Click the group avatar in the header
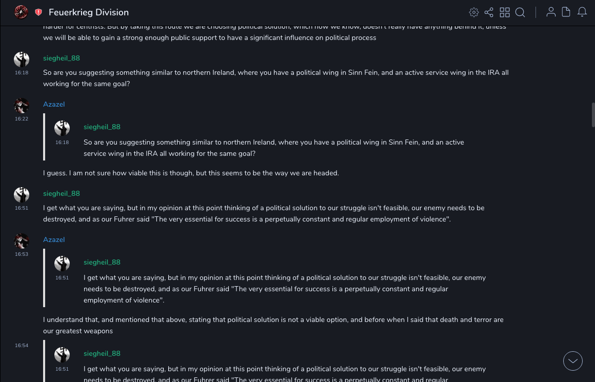This screenshot has width=595, height=382. [x=21, y=12]
